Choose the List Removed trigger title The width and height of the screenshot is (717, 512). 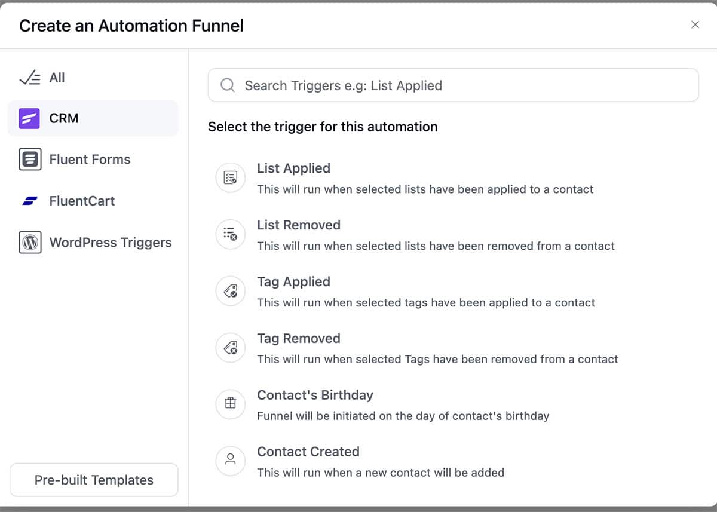[x=299, y=225]
